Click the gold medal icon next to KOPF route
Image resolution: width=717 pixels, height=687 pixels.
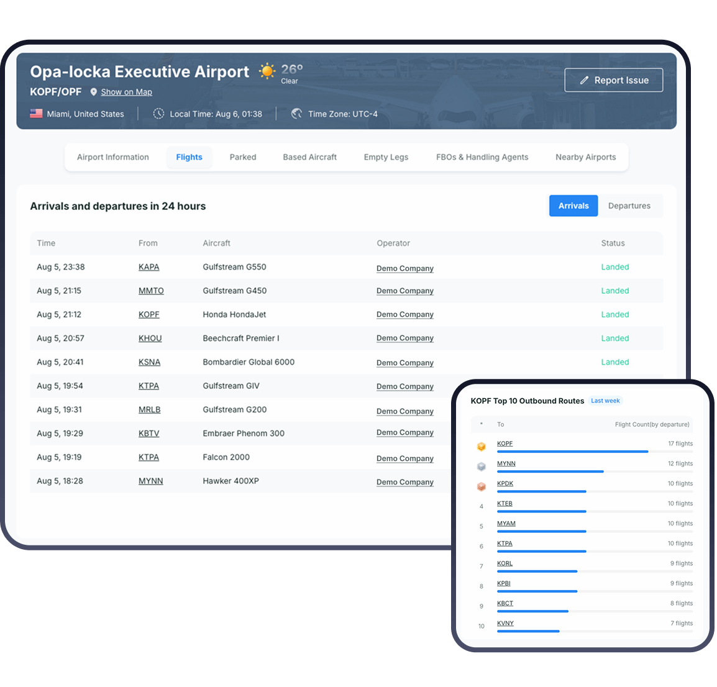pos(482,446)
